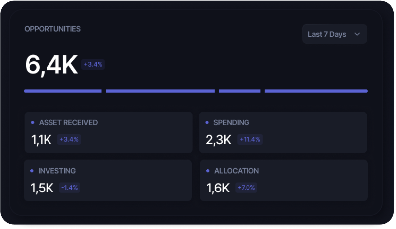Click the +11.4% badge under Spending

coord(250,140)
